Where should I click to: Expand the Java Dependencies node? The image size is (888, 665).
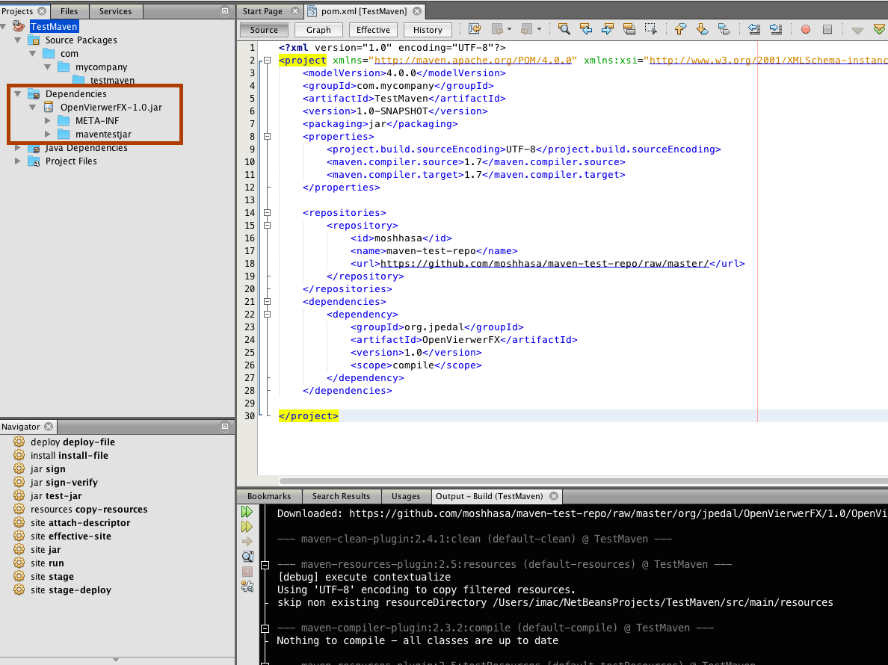pos(18,148)
